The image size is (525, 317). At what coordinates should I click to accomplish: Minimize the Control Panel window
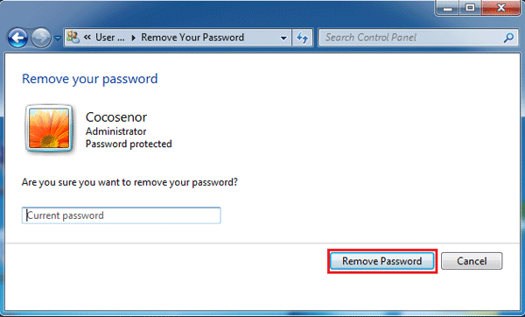447,8
